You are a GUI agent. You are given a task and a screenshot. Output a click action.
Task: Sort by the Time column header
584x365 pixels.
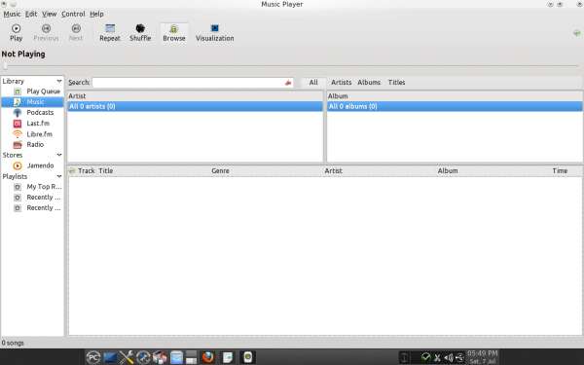point(561,171)
